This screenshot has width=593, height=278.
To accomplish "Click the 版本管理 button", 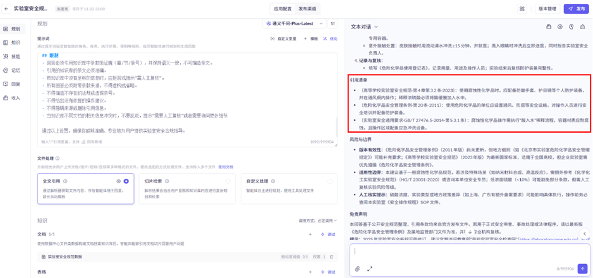I will 546,9.
